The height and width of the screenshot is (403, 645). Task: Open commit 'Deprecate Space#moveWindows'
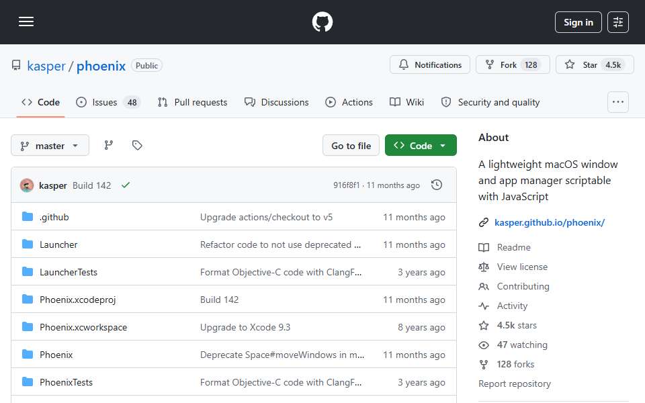pyautogui.click(x=282, y=355)
